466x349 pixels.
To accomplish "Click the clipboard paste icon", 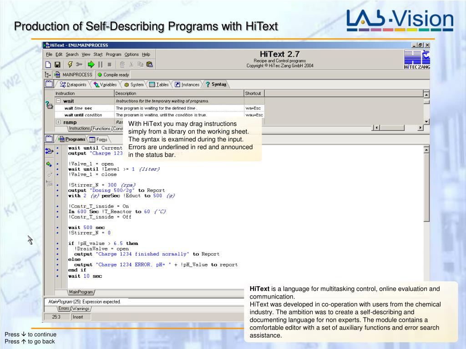I will pos(150,65).
